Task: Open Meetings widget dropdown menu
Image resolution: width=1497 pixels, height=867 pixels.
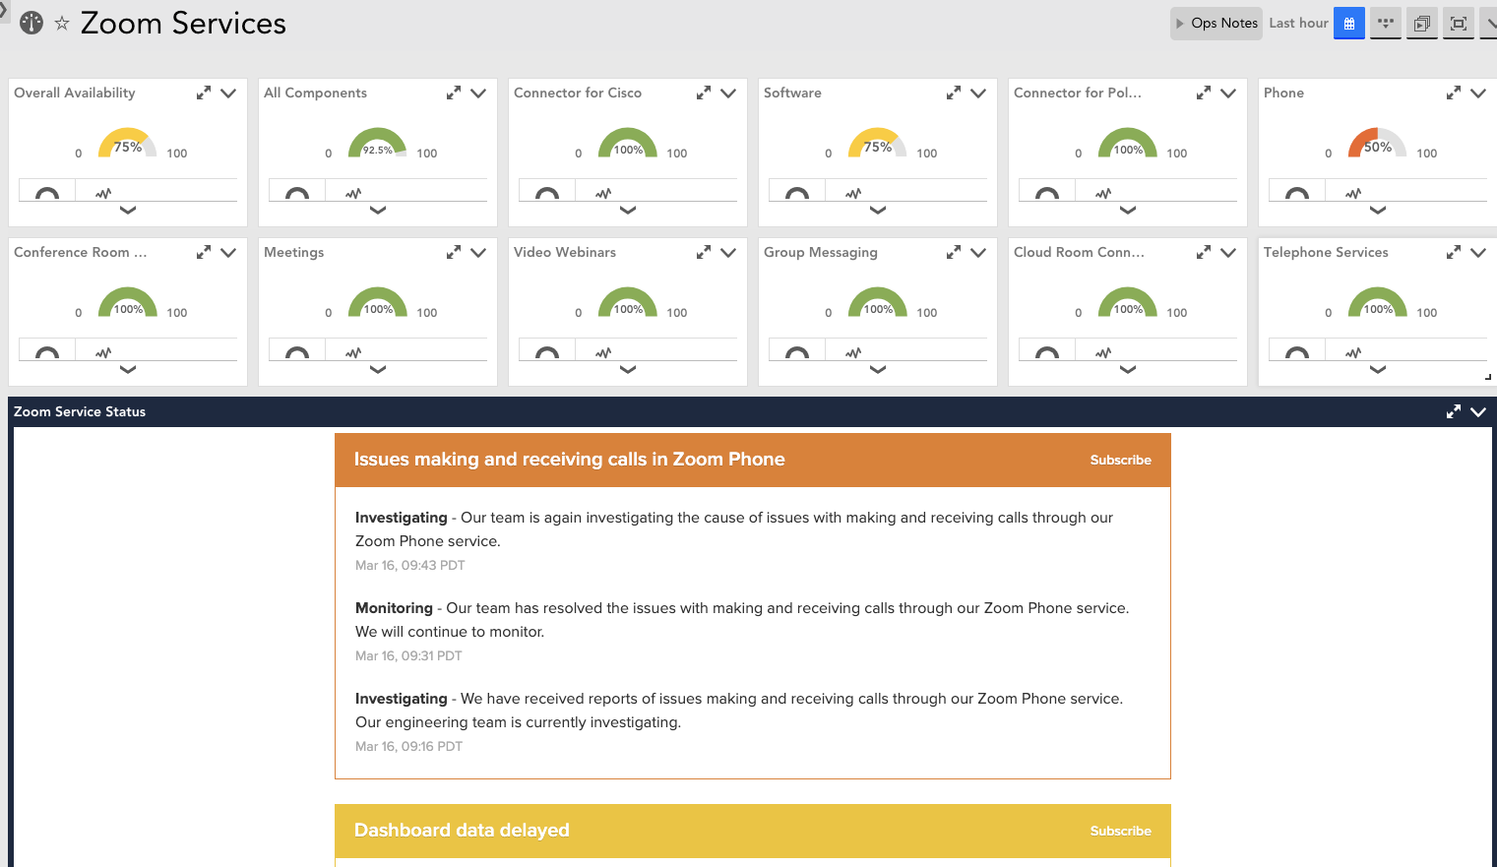Action: tap(478, 252)
